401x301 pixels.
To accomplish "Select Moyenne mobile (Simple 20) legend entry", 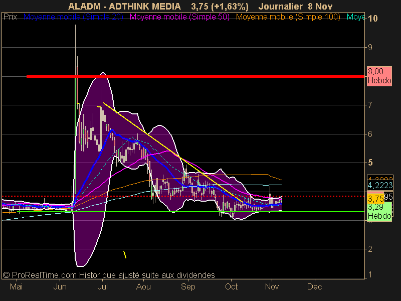I will (73, 17).
